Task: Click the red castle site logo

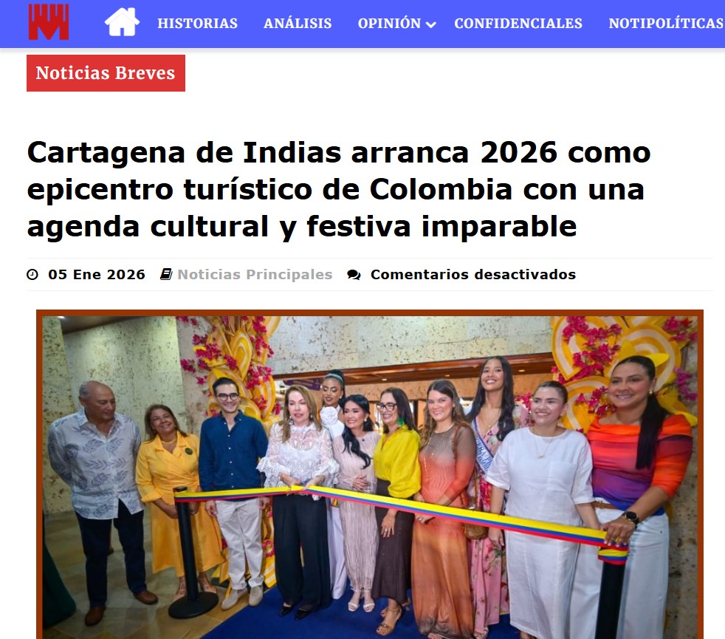Action: coord(49,22)
